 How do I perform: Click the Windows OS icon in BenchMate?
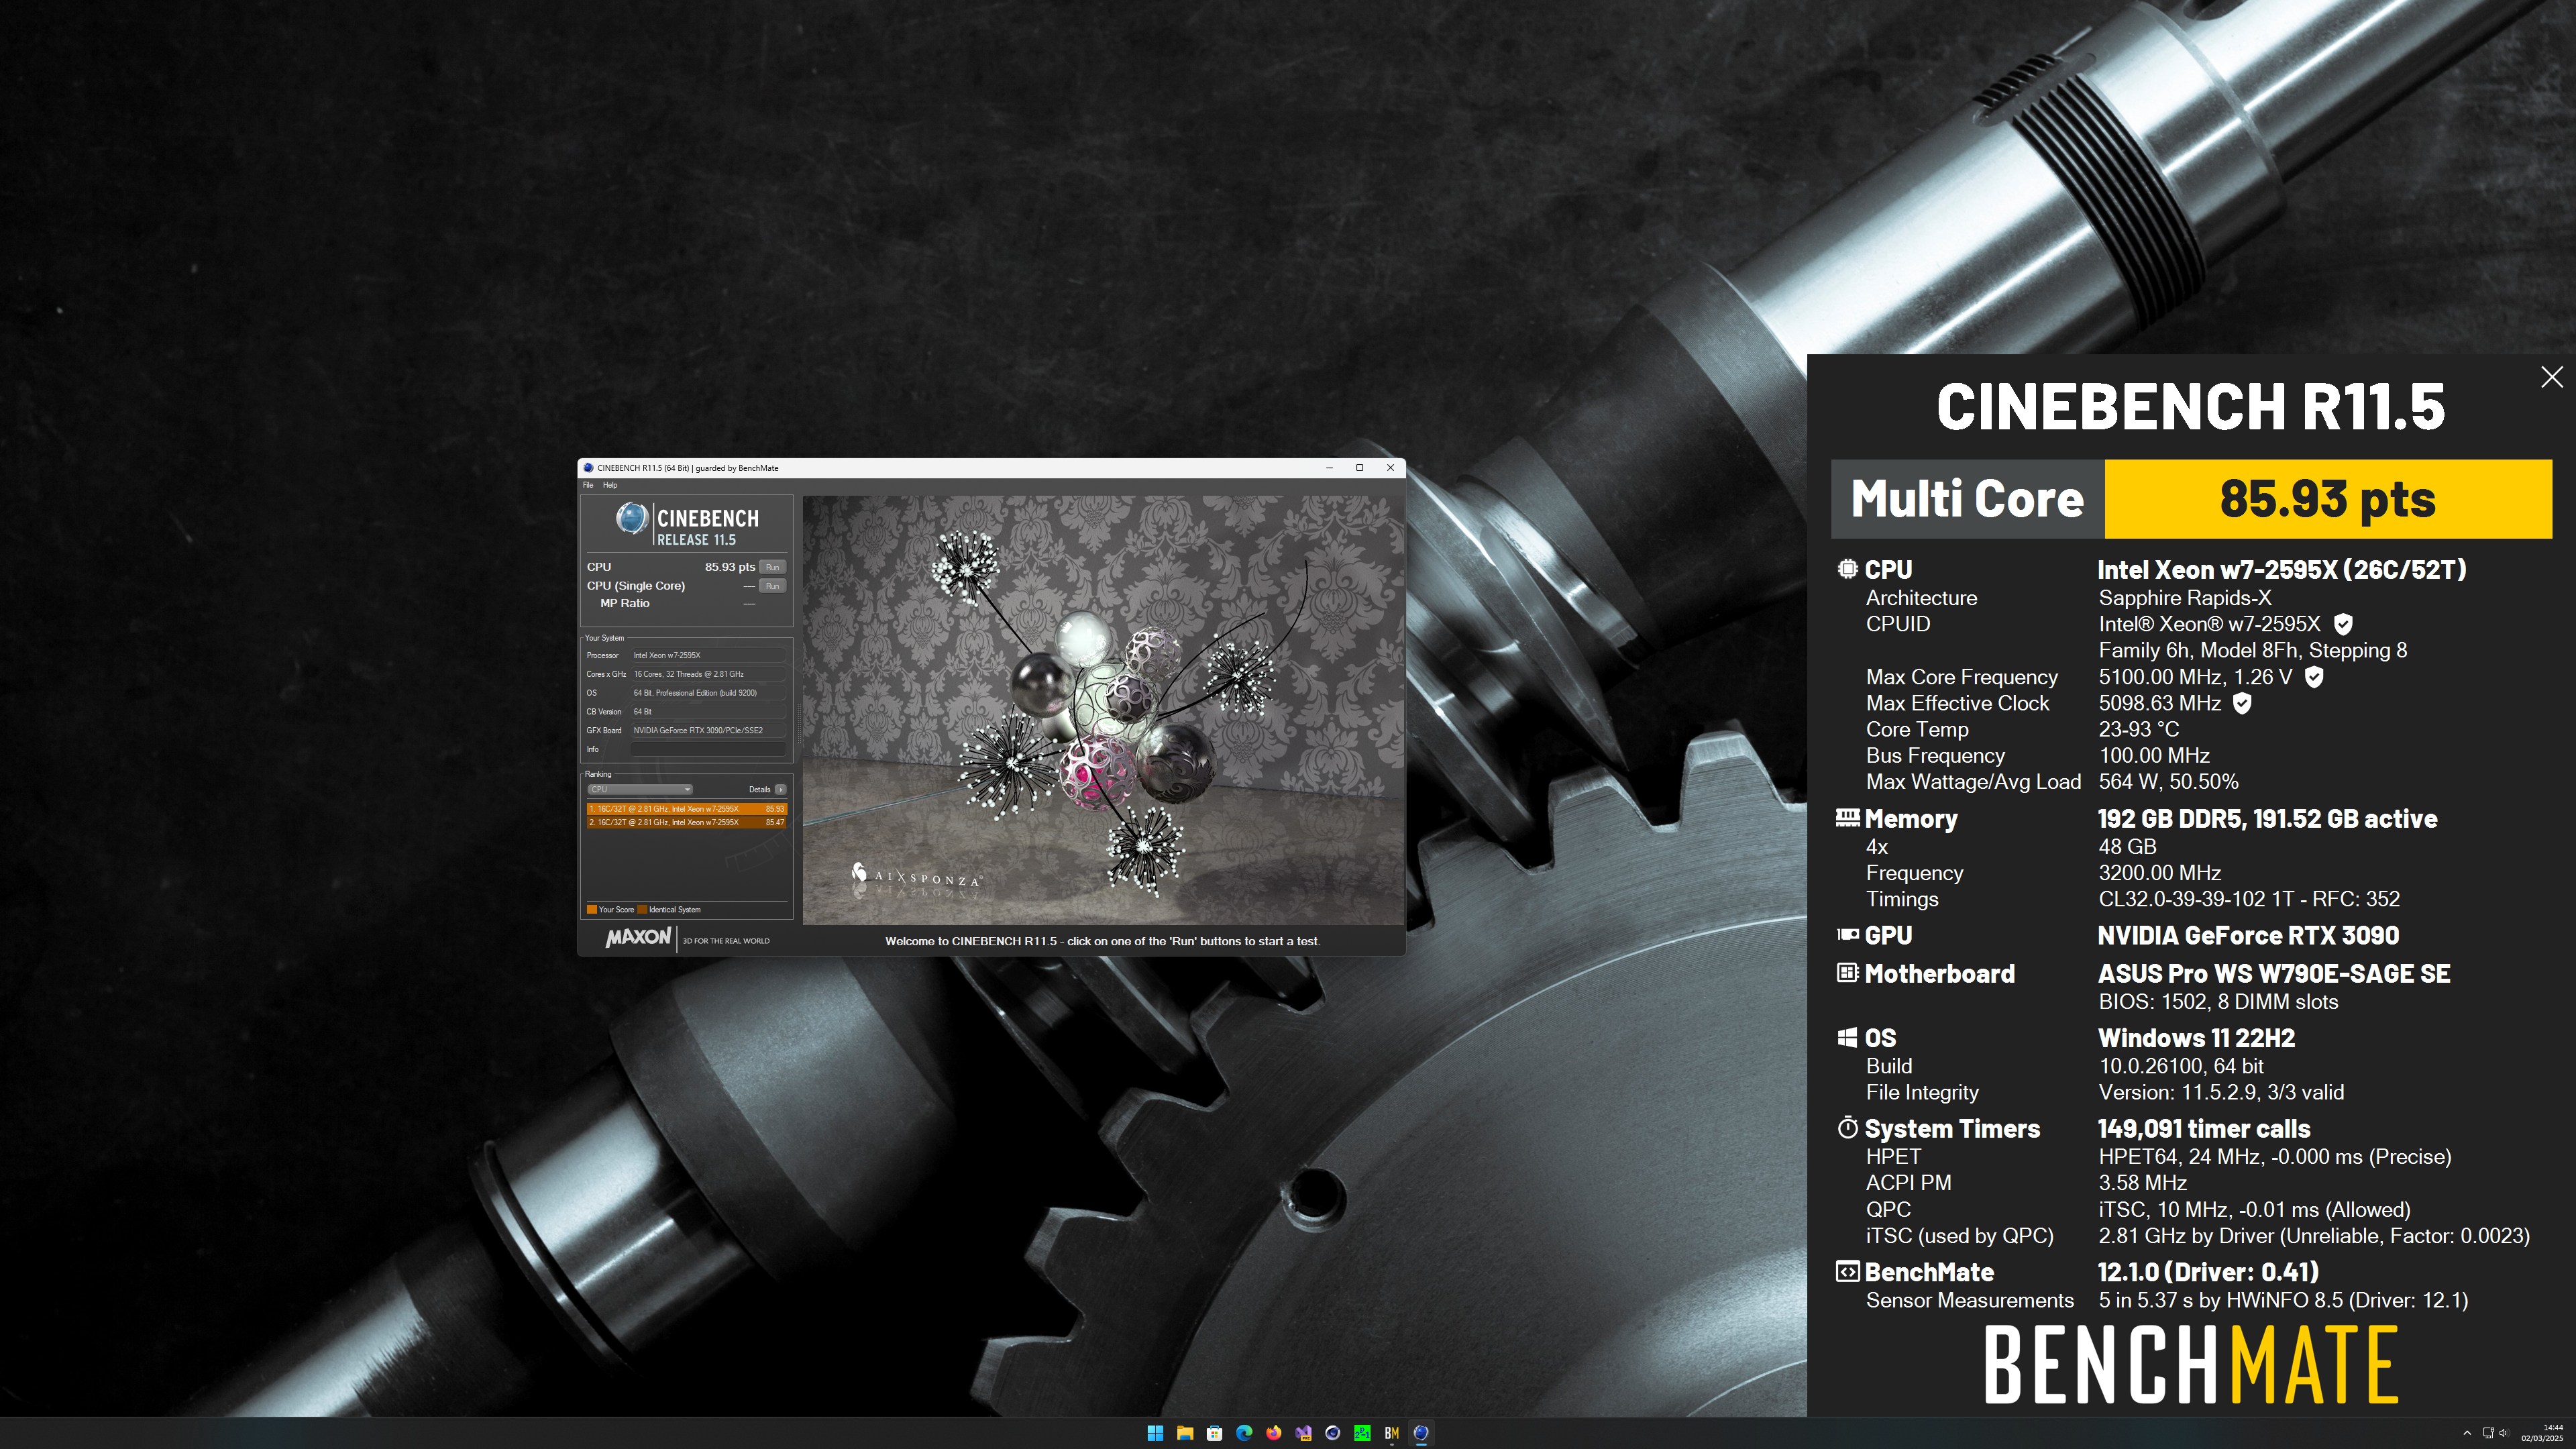coord(1847,1037)
